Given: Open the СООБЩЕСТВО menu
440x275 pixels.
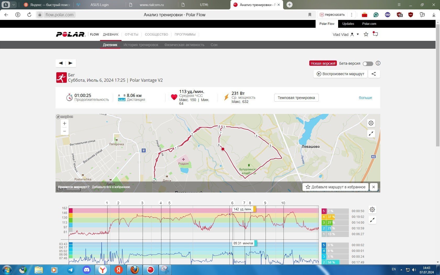Looking at the screenshot, I should coord(156,34).
